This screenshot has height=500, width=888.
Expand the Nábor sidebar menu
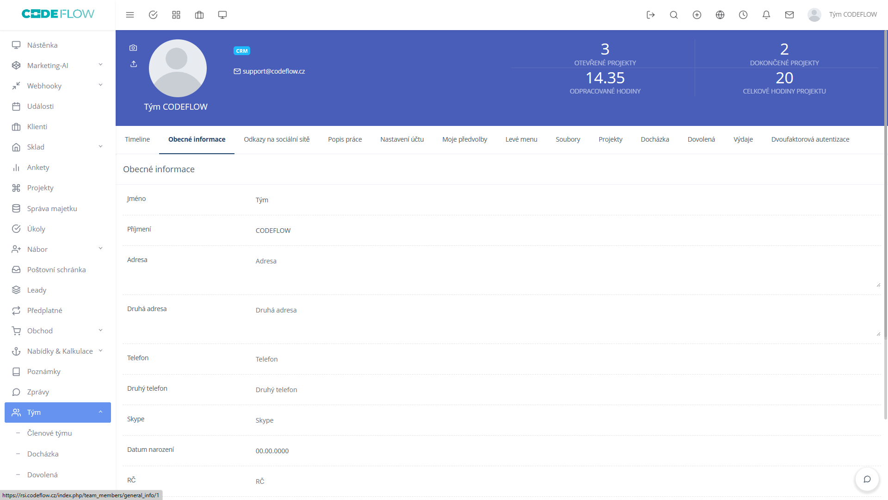[x=58, y=249]
